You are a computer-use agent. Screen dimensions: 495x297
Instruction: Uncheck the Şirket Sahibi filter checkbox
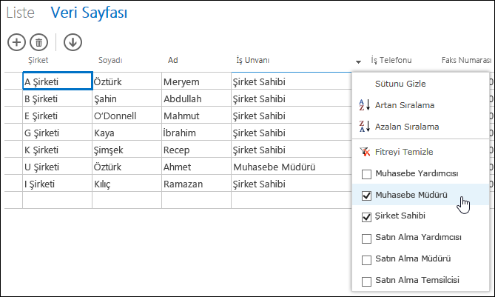(x=366, y=217)
